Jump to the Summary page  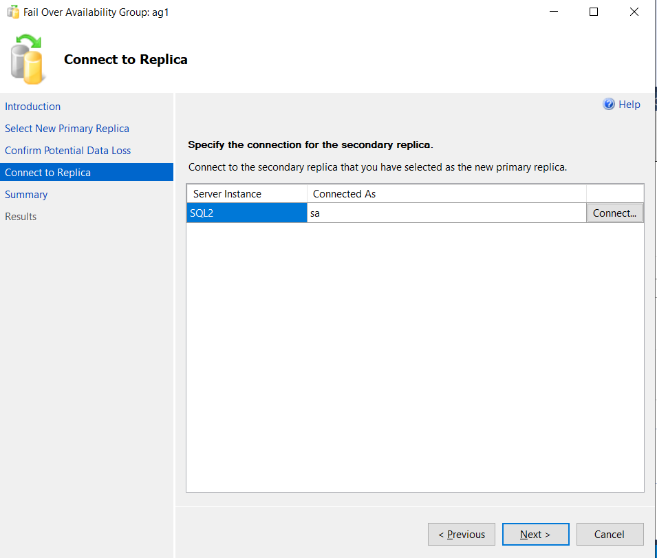[26, 195]
